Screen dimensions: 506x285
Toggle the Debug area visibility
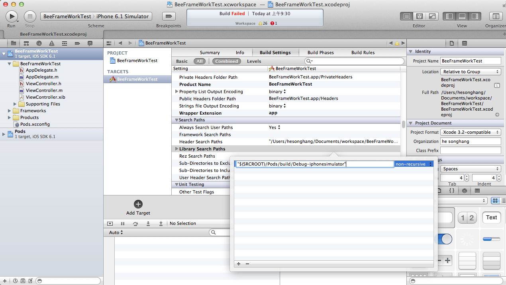[x=462, y=16]
